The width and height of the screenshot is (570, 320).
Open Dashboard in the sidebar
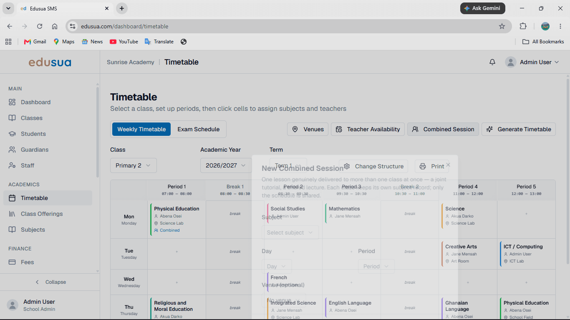pyautogui.click(x=48, y=102)
